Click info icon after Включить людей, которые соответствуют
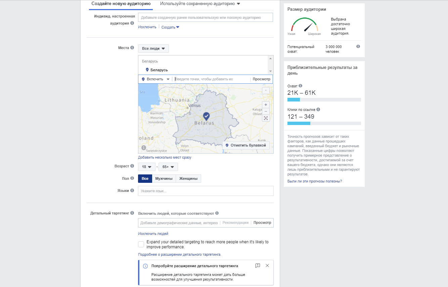 click(217, 213)
